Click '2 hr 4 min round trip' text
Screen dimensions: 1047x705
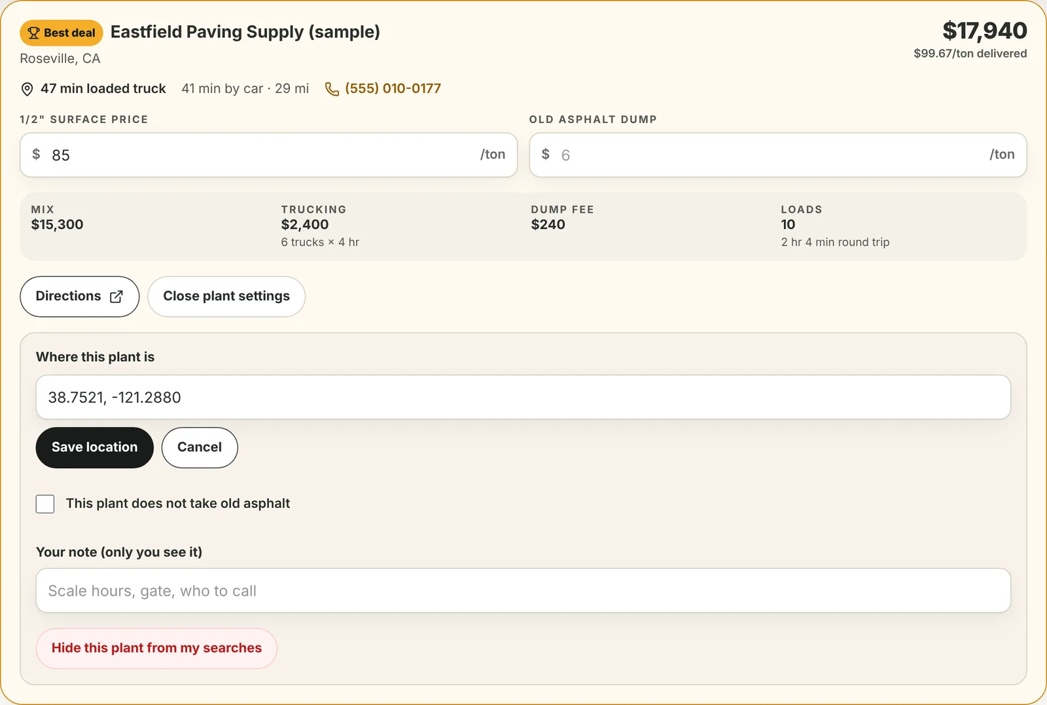tap(835, 242)
